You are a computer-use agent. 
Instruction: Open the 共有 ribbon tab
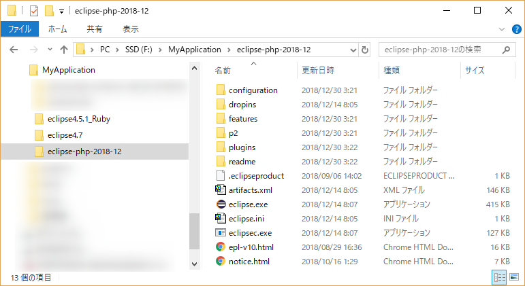(95, 29)
